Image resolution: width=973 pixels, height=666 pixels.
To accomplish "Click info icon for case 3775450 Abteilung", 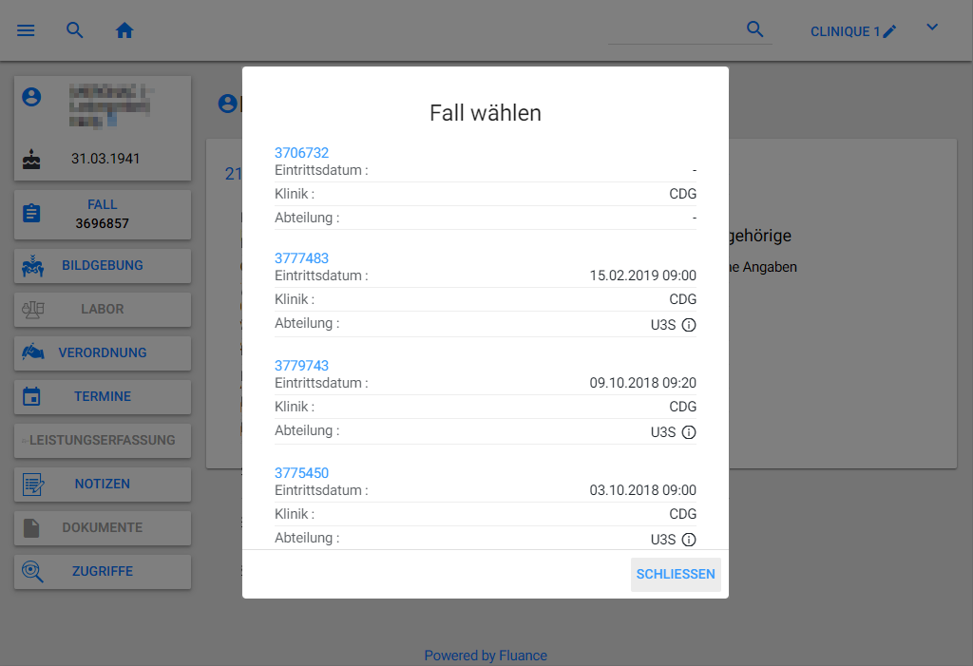I will click(689, 540).
